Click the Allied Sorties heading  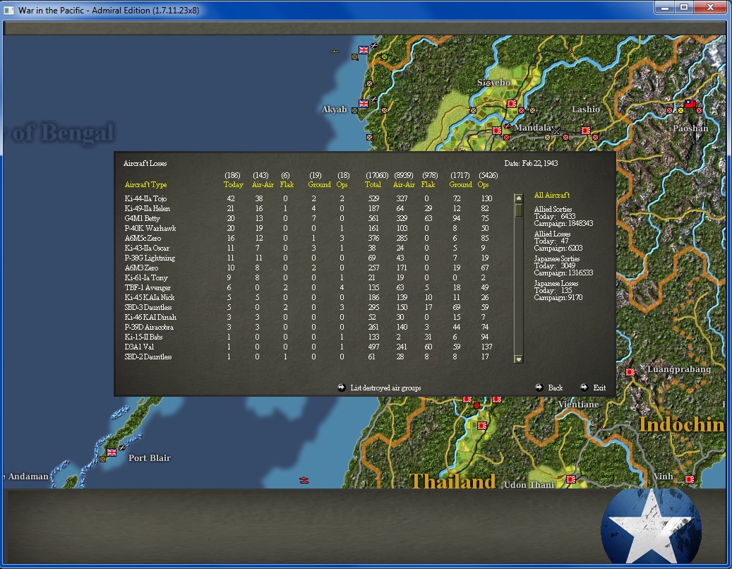coord(553,209)
